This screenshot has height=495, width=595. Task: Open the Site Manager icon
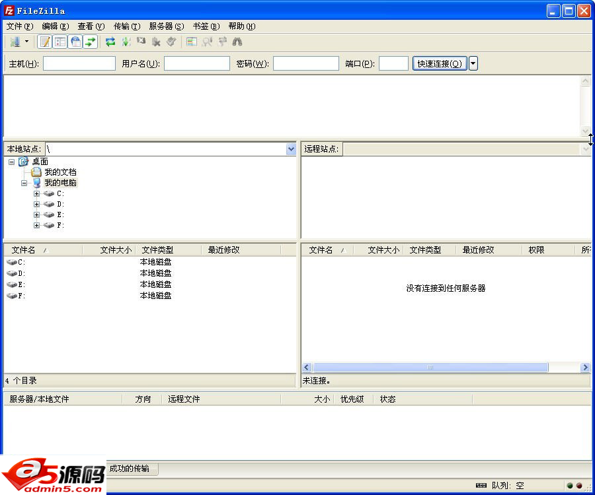click(15, 42)
